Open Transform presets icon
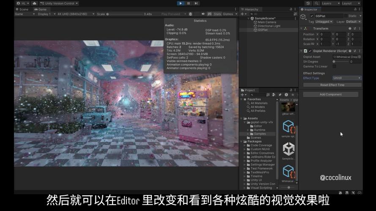 pyautogui.click(x=355, y=28)
